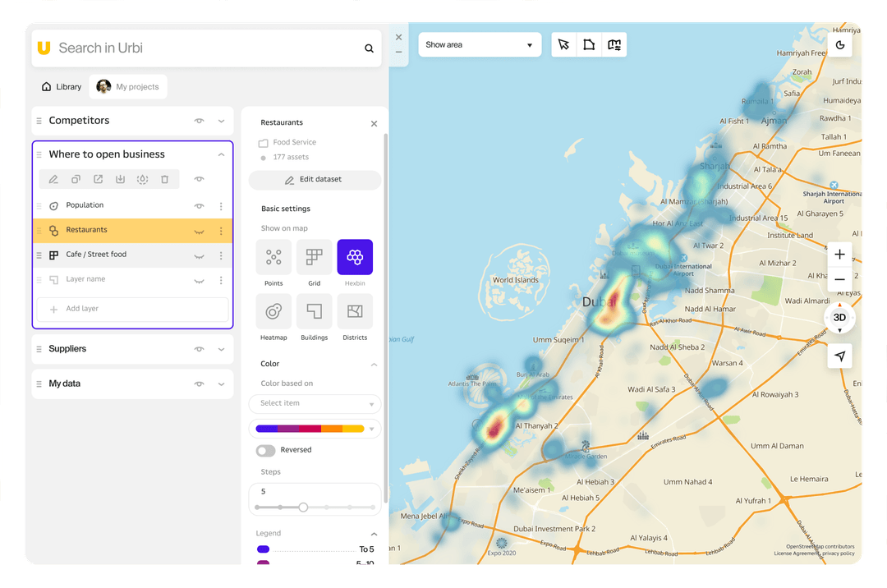Switch to the Library tab
This screenshot has height=588, width=887.
(x=61, y=86)
